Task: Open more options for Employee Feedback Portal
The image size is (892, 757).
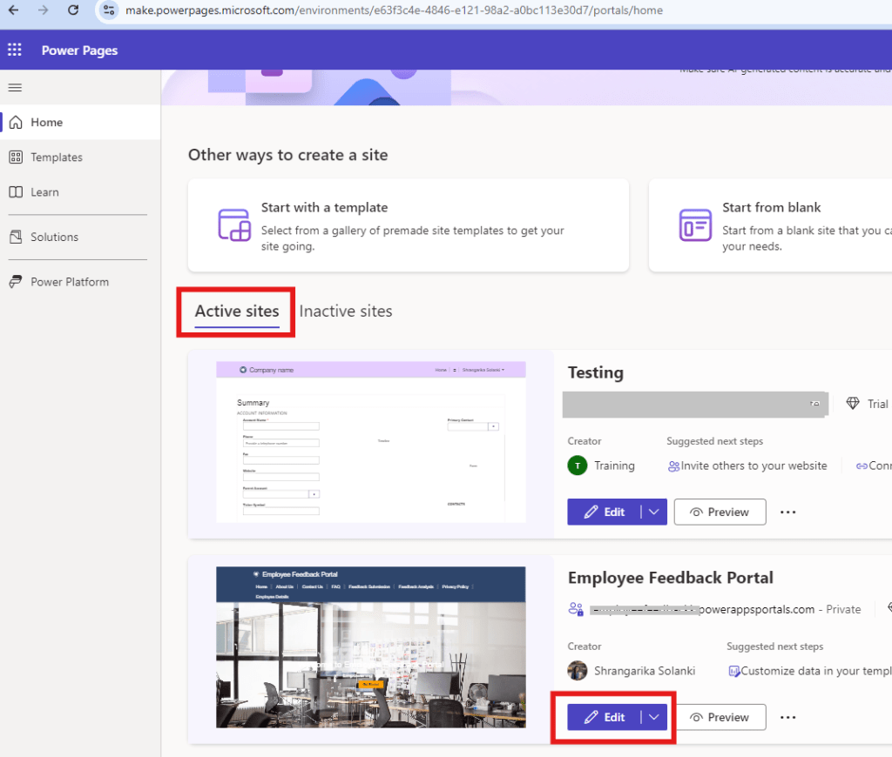Action: 787,718
